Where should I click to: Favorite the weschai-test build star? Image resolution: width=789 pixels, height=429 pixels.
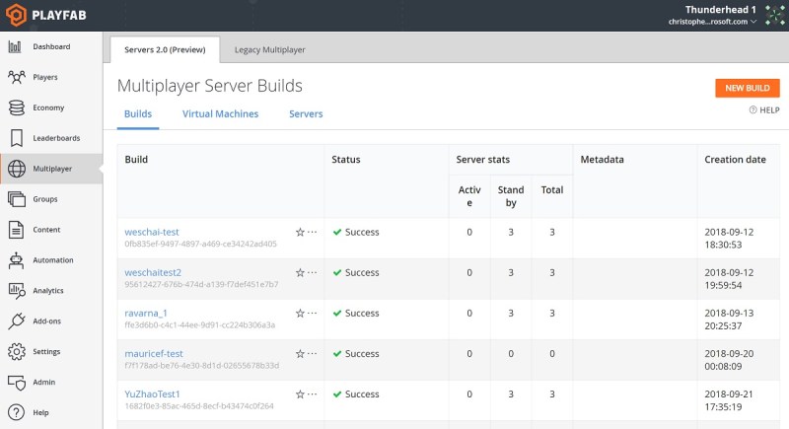[x=300, y=232]
